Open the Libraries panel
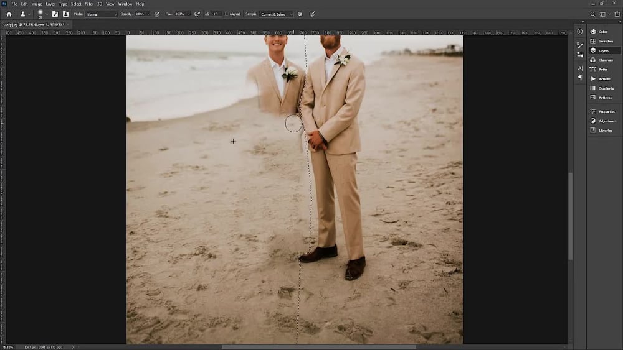The height and width of the screenshot is (350, 623). (604, 131)
